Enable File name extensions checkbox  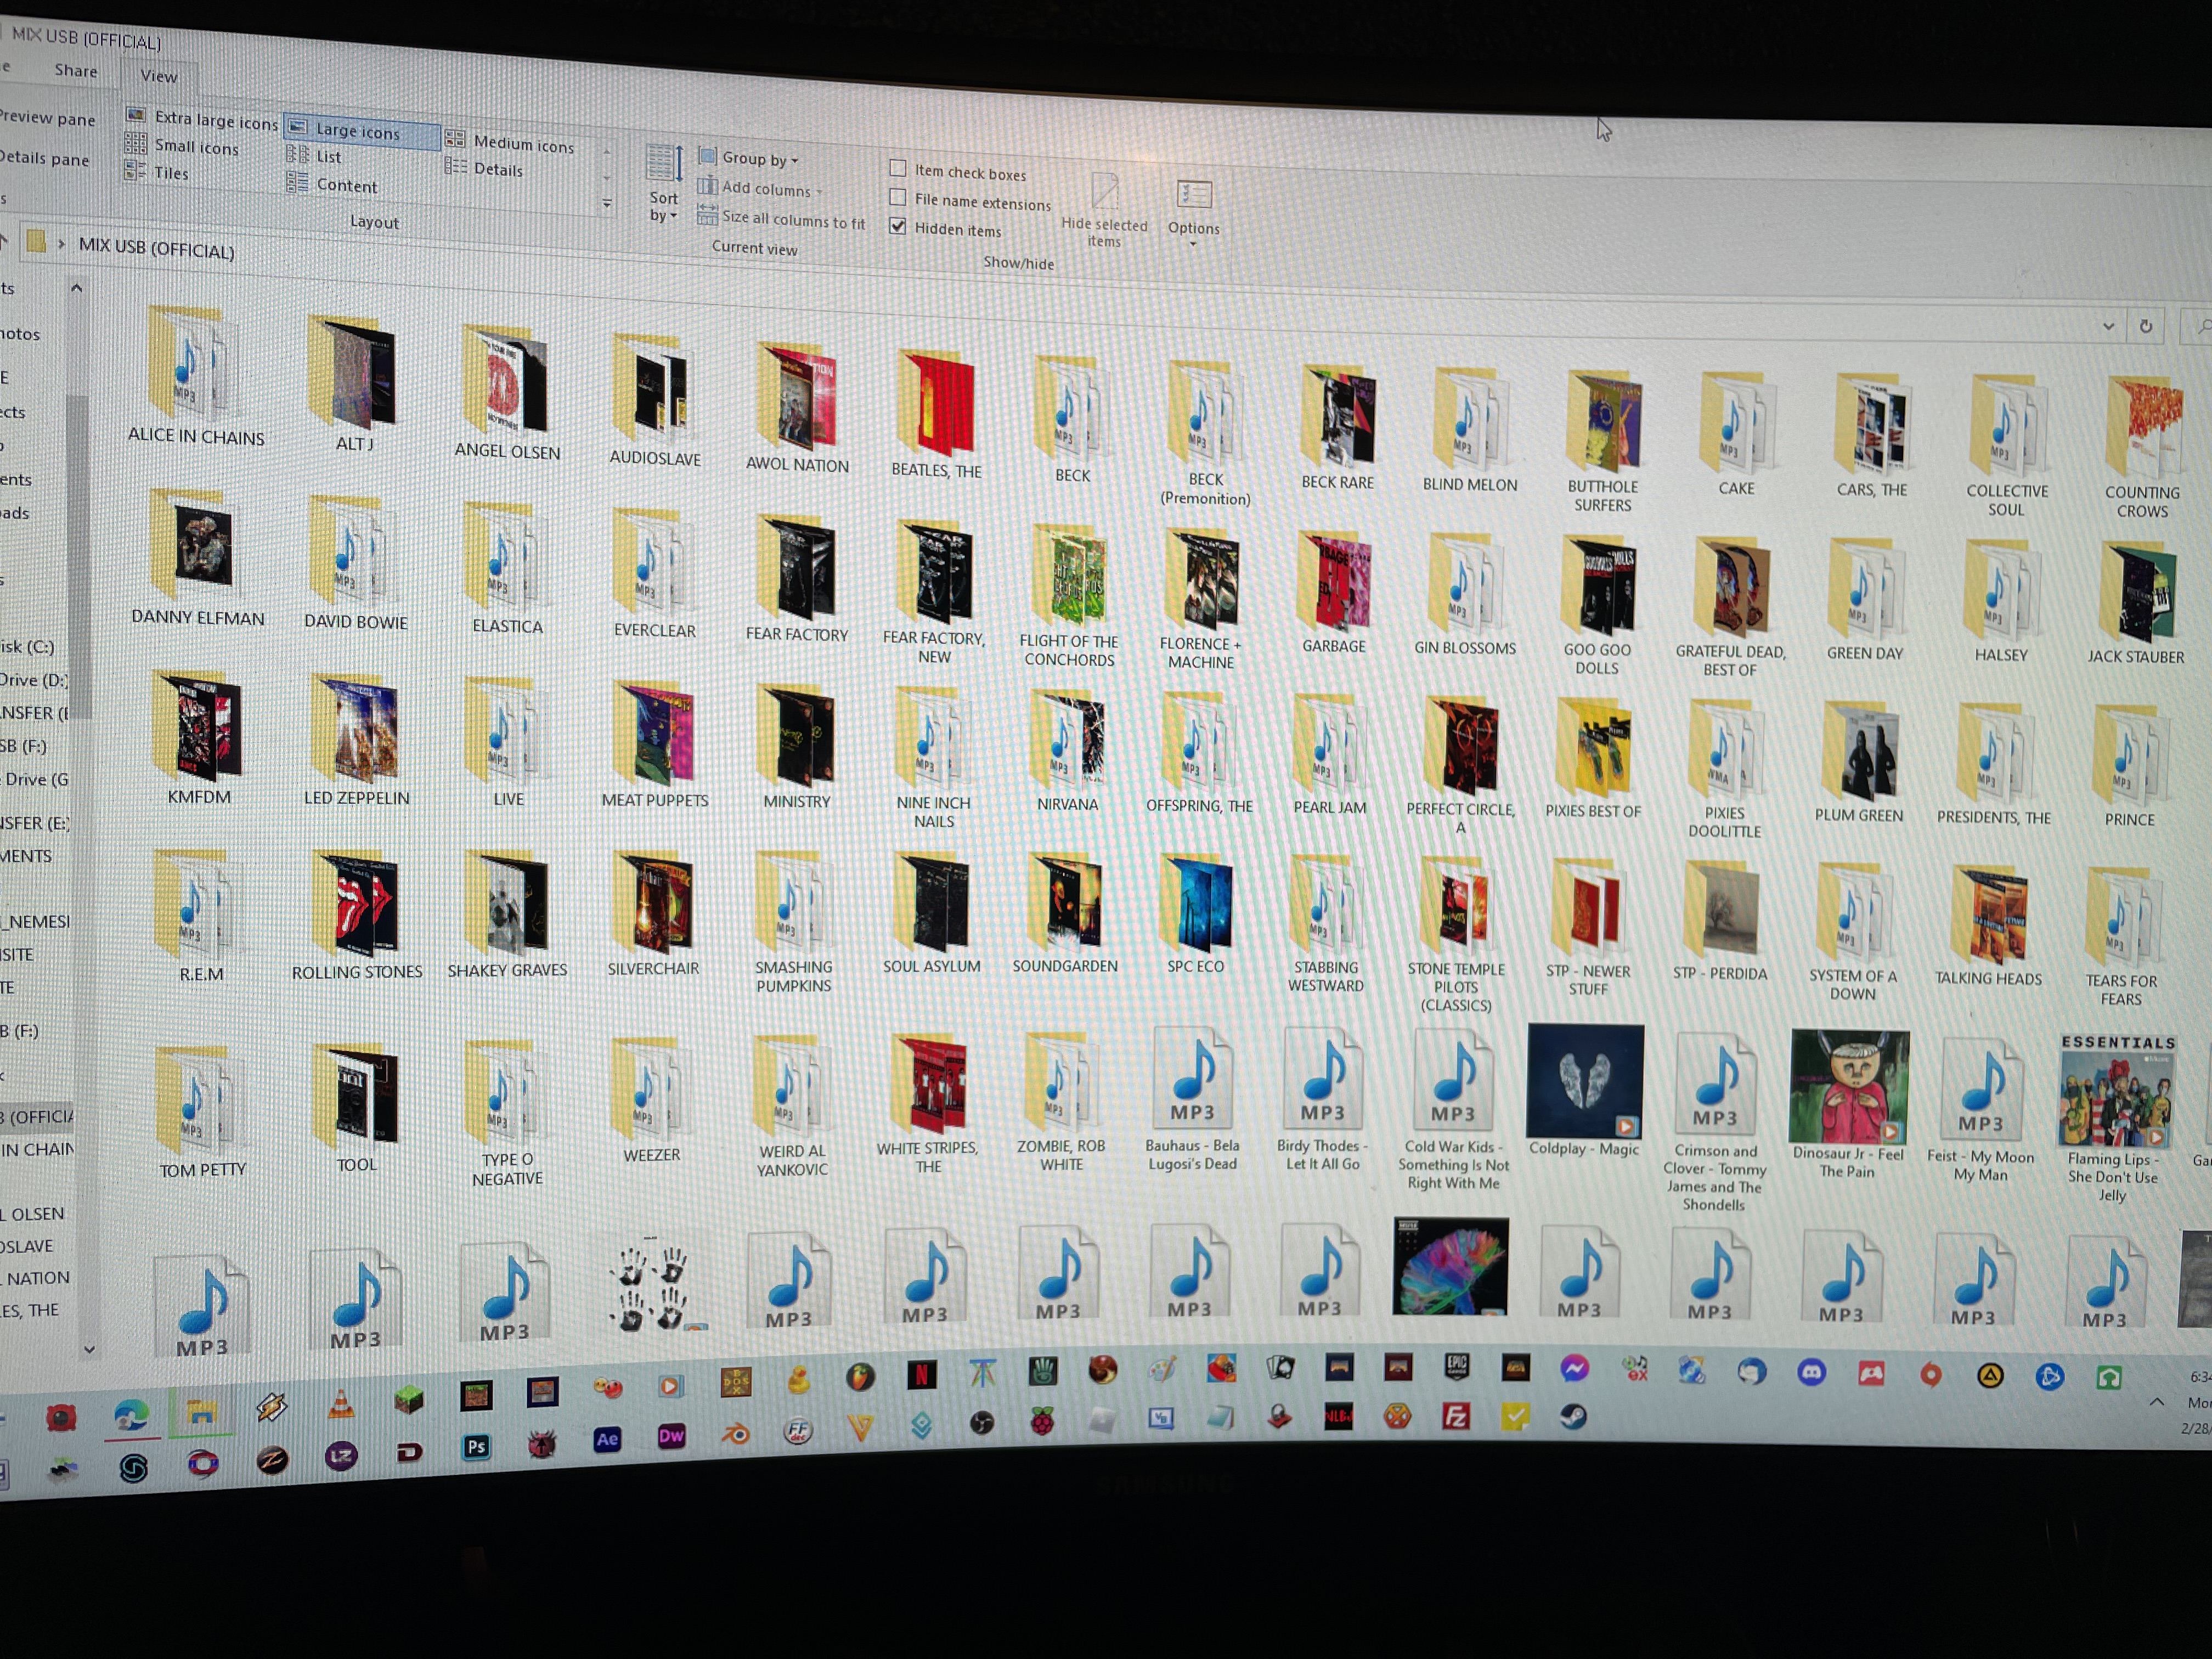coord(898,198)
